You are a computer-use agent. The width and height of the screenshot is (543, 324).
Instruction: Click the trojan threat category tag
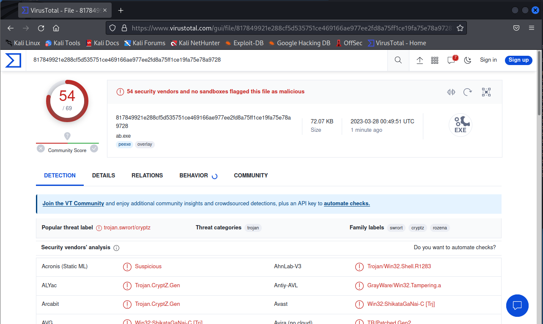pyautogui.click(x=253, y=228)
